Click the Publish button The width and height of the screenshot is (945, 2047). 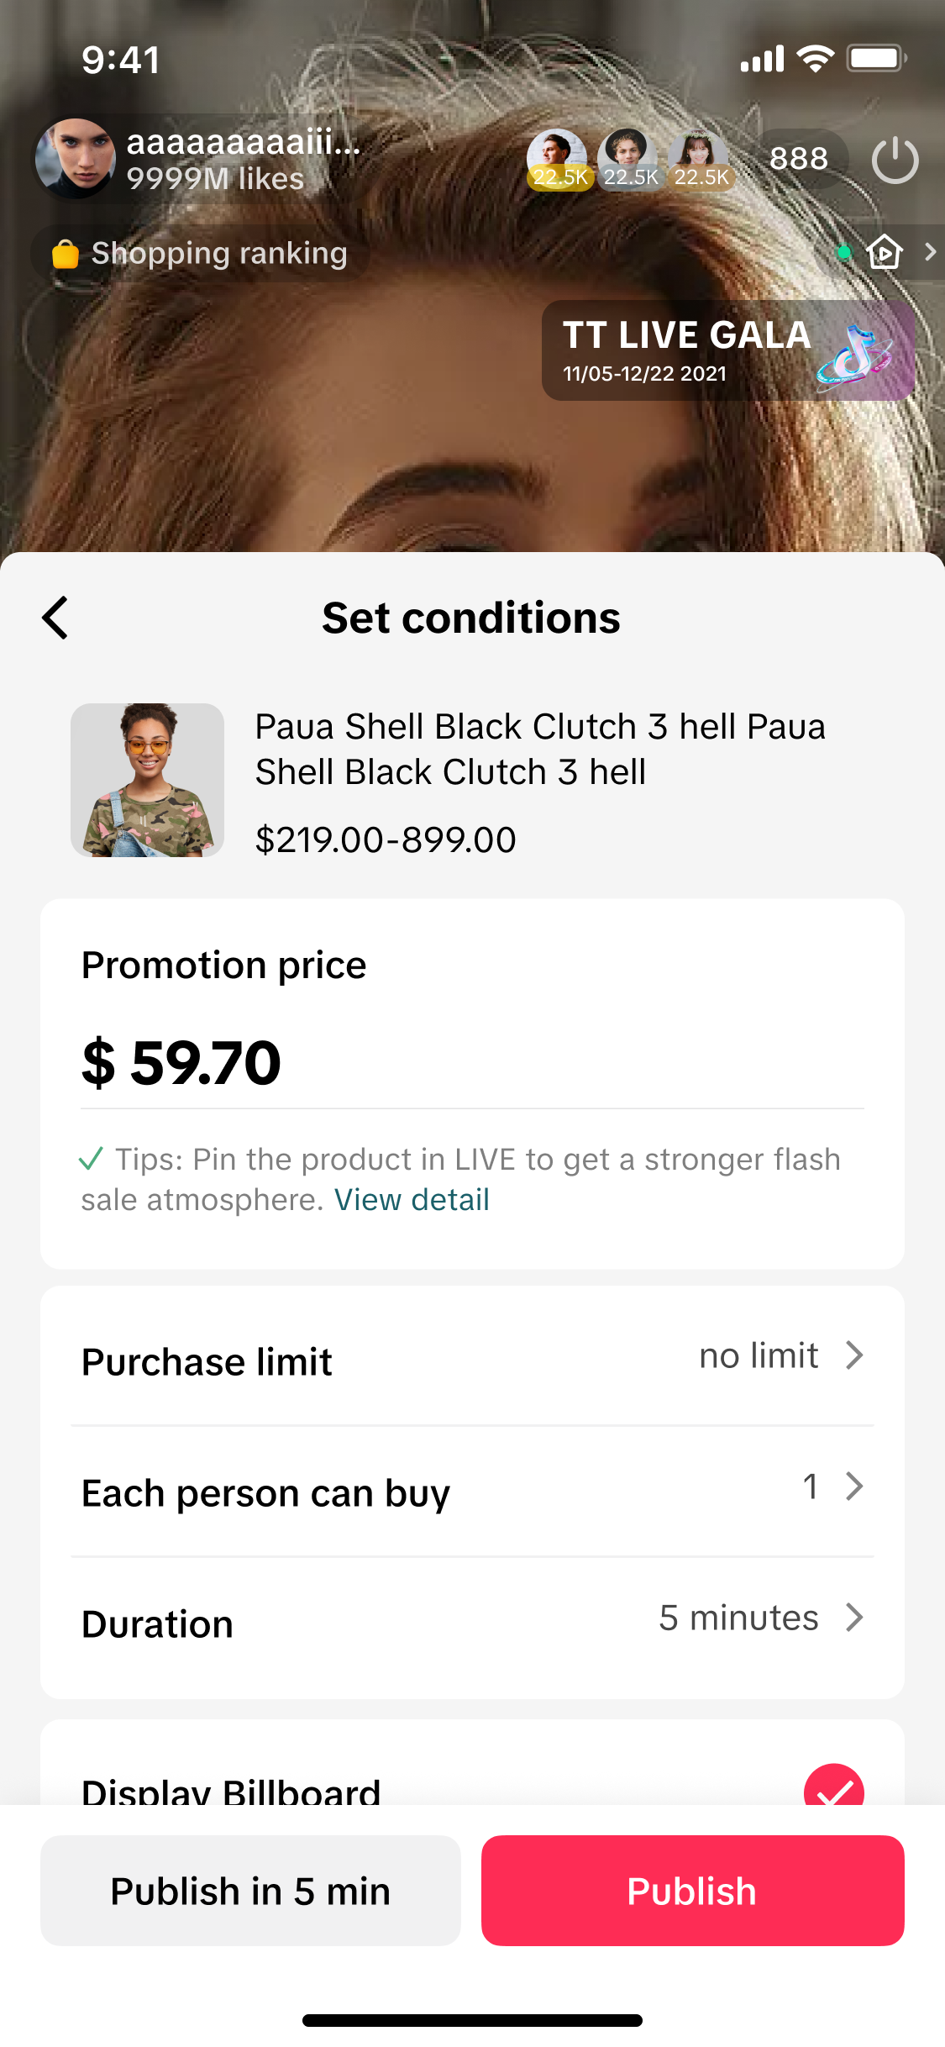(692, 1891)
